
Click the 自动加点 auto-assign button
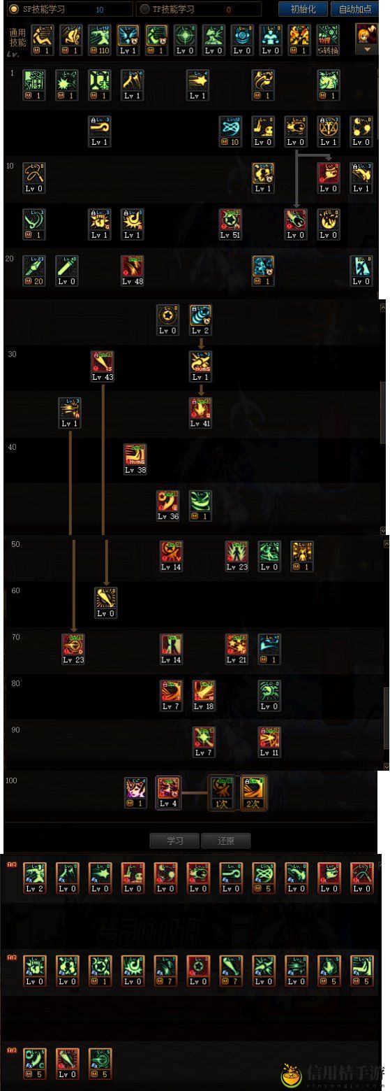click(356, 10)
